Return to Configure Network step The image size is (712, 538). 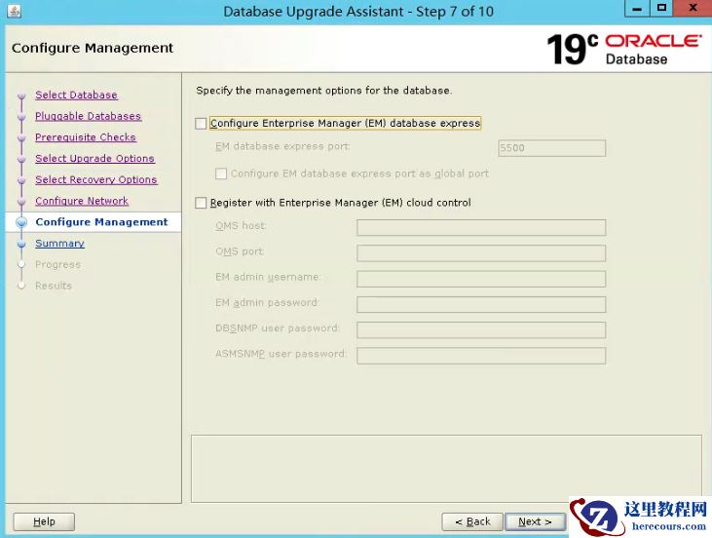coord(82,201)
